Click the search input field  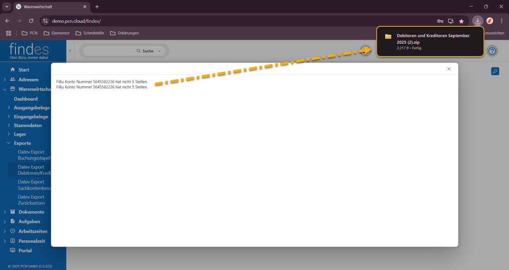[x=109, y=51]
